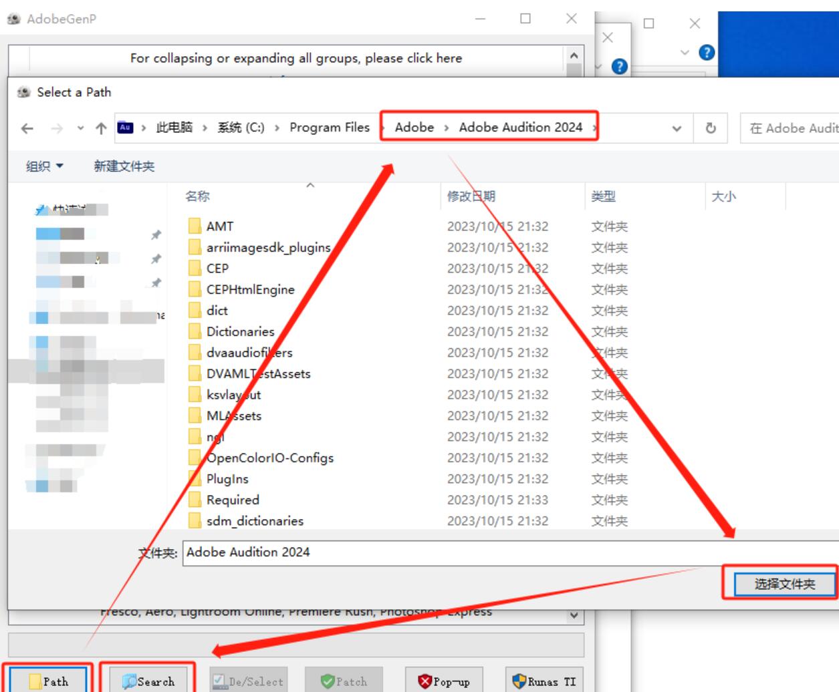Viewport: 839px width, 692px height.
Task: Click the 新建文件夹 button
Action: [x=124, y=166]
